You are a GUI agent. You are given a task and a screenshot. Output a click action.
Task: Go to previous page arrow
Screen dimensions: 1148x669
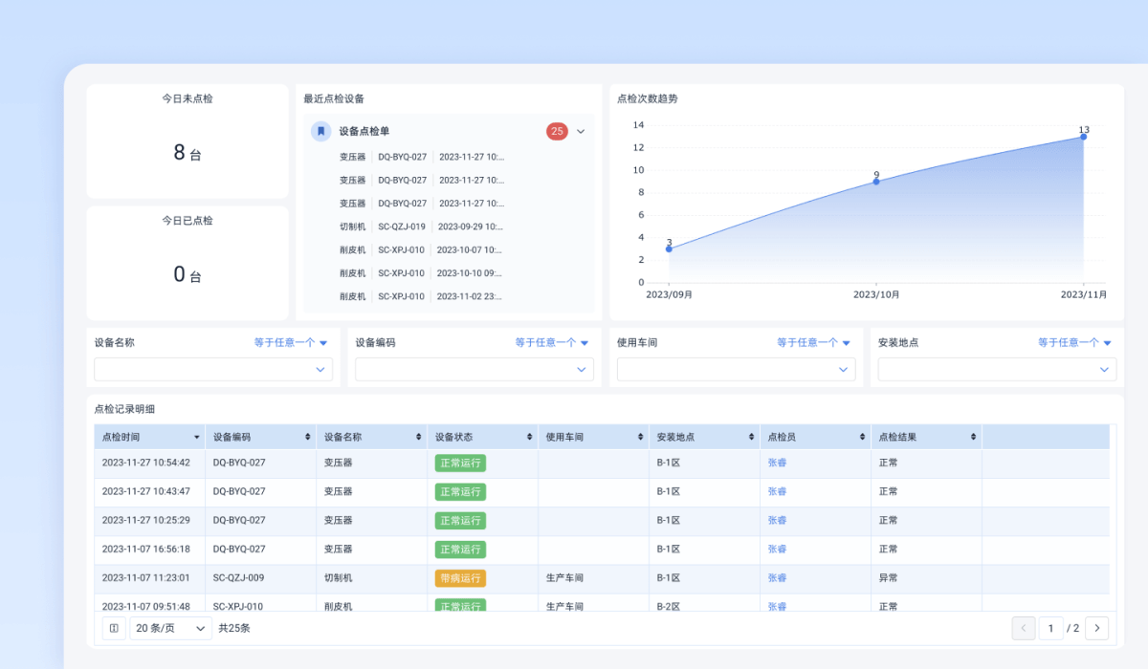pyautogui.click(x=1024, y=628)
